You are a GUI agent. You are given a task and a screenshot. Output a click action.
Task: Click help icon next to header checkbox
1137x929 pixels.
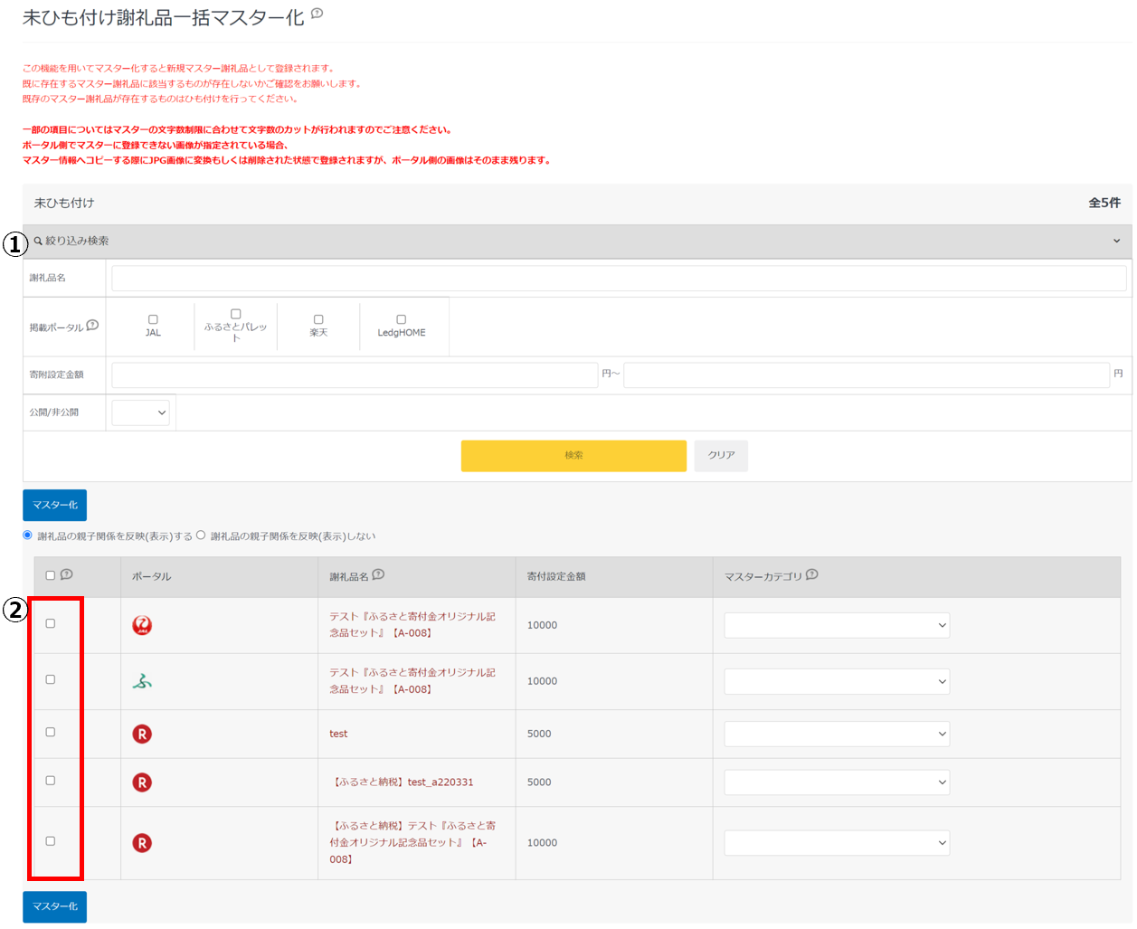(66, 574)
